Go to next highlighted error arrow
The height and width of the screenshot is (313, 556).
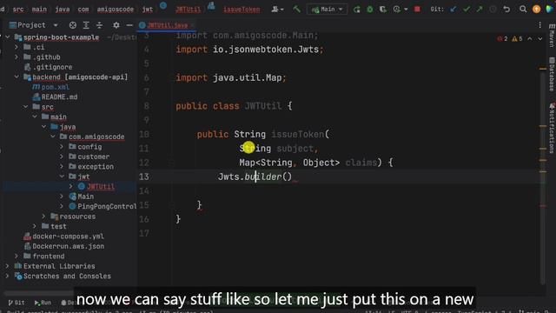pos(539,38)
